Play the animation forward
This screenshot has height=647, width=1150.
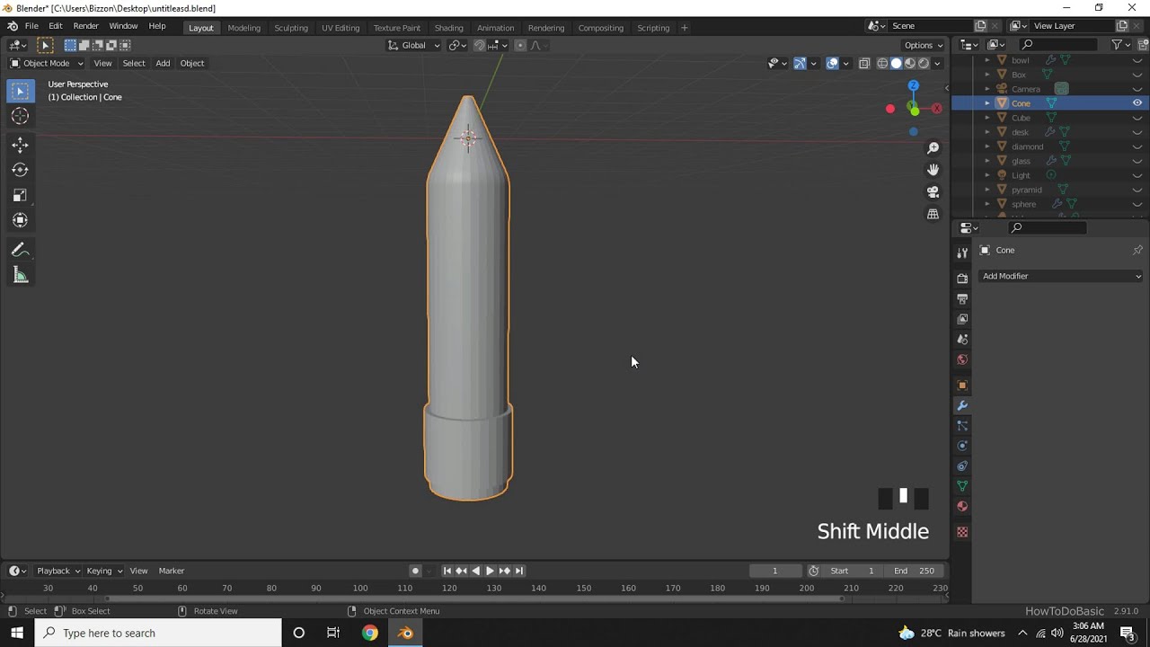click(x=490, y=571)
